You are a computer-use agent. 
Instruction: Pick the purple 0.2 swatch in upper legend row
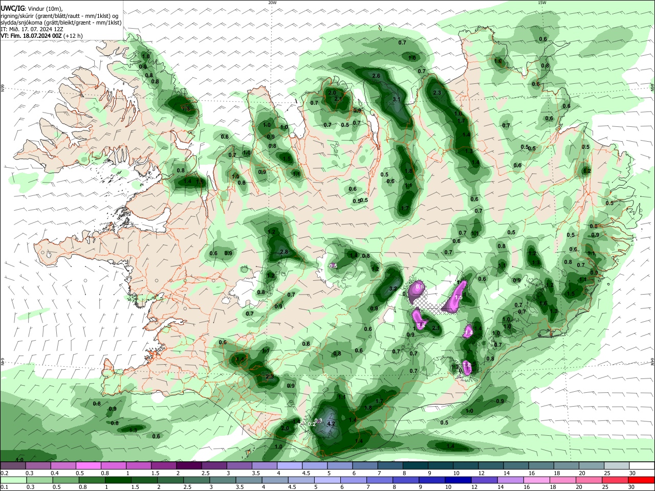pyautogui.click(x=13, y=466)
